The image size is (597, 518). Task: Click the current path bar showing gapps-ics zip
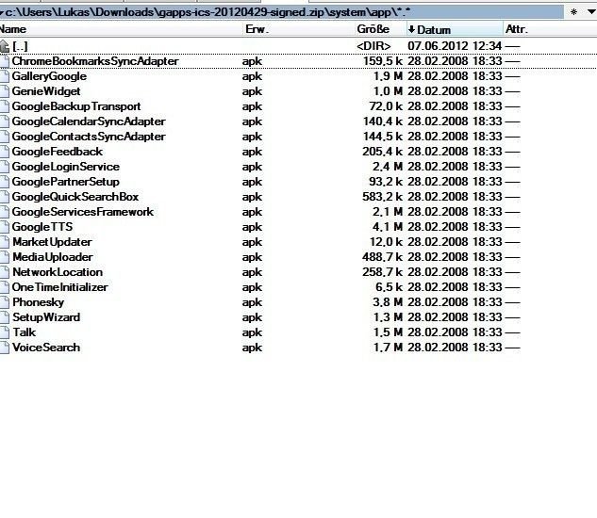tap(282, 12)
